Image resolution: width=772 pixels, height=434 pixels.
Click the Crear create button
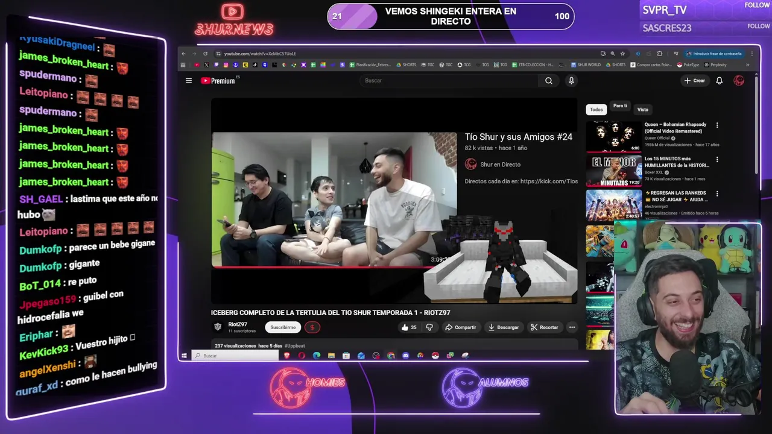[694, 81]
